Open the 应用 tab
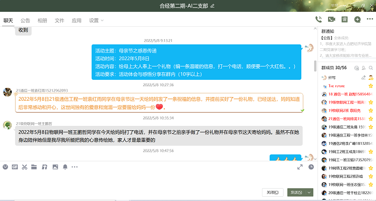376x201 pixels. click(x=76, y=20)
